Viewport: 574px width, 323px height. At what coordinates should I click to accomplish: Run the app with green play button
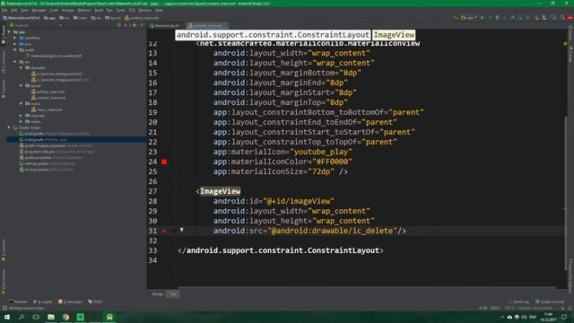tap(483, 18)
